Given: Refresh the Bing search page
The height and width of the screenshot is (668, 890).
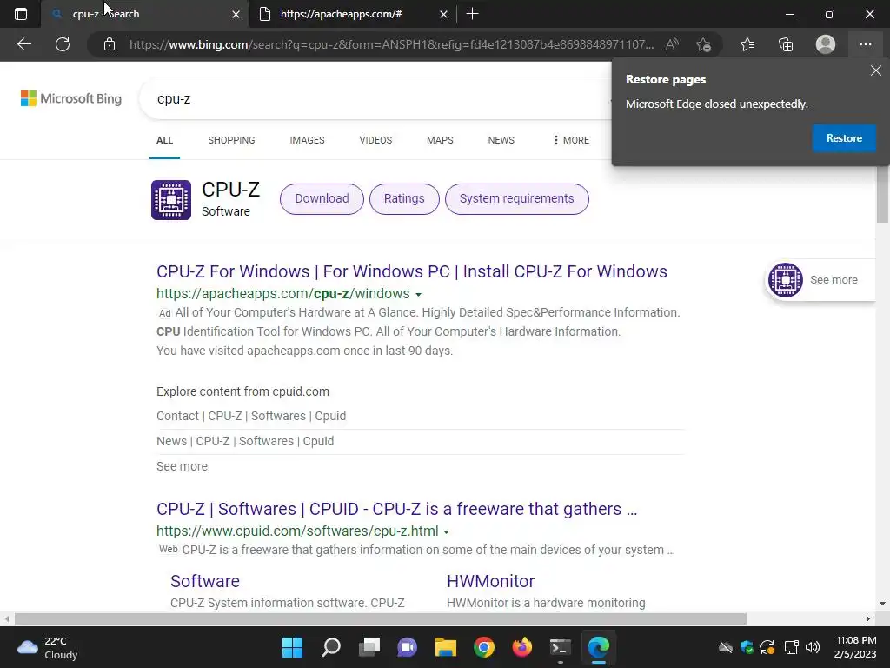Looking at the screenshot, I should (63, 44).
